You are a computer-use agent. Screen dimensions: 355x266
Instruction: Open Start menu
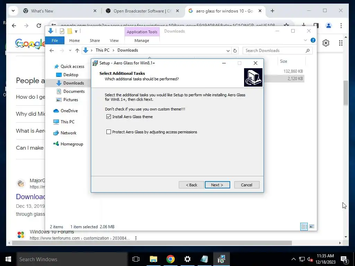[x=8, y=259]
